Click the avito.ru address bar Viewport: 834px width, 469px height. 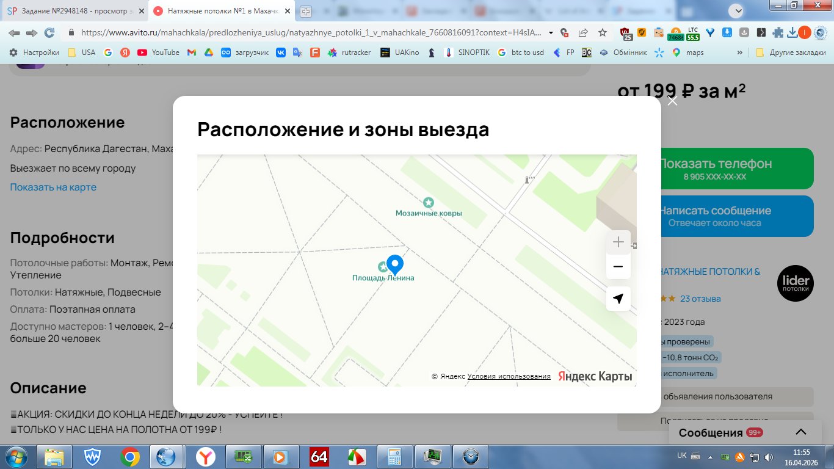pos(311,33)
